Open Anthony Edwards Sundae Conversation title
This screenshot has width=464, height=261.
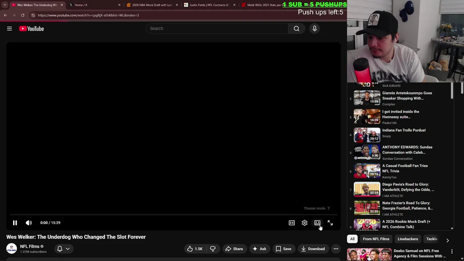[x=407, y=150]
